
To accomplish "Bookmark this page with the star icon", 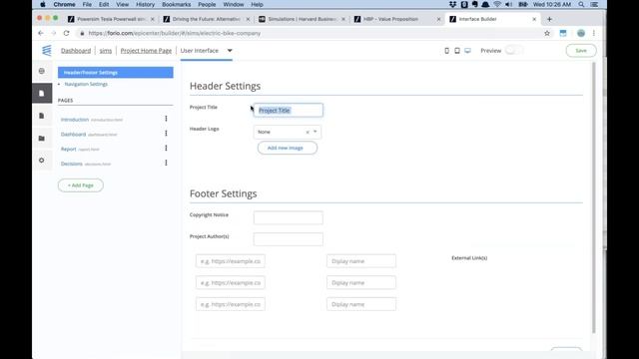I will coord(547,33).
